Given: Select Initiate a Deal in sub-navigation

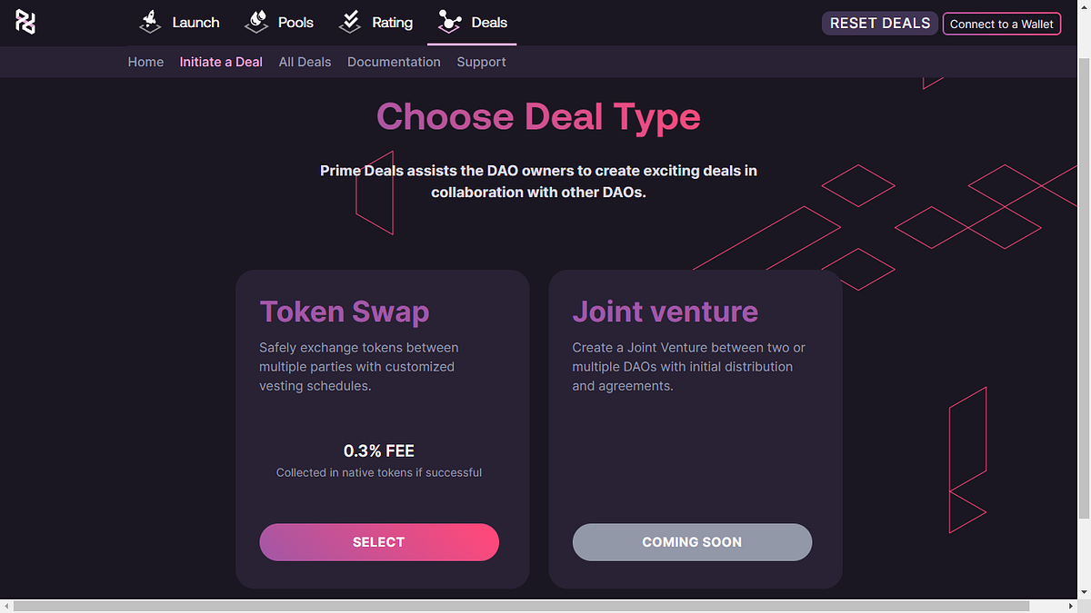Looking at the screenshot, I should tap(221, 62).
